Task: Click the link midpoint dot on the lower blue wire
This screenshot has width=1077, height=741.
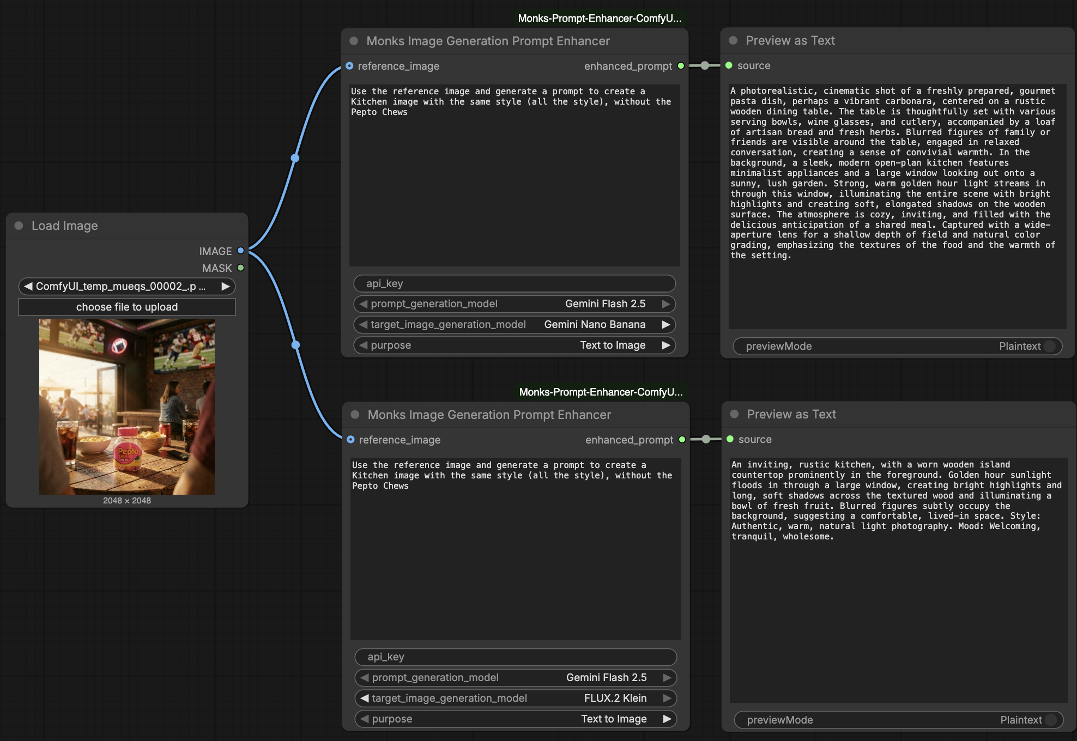Action: click(x=295, y=345)
